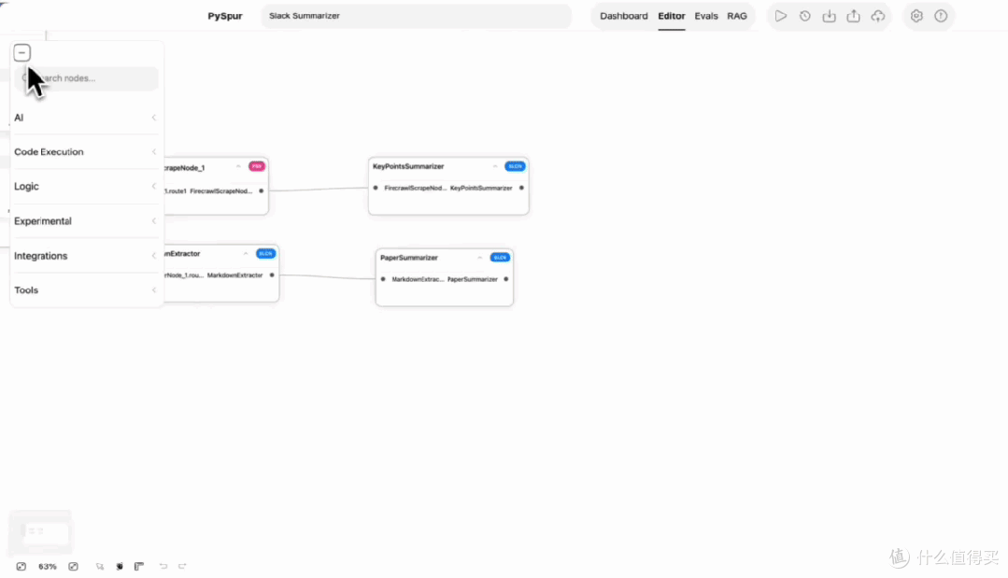Collapse the node panel with minus button
The height and width of the screenshot is (578, 1008).
tap(21, 52)
